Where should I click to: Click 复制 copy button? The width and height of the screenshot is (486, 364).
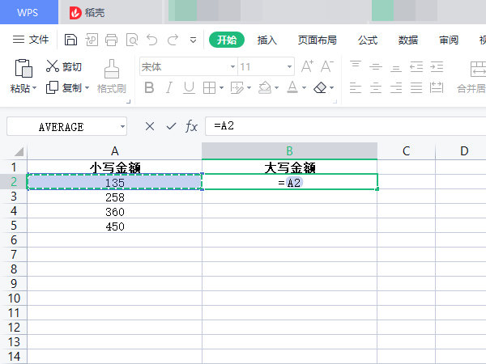click(x=64, y=88)
